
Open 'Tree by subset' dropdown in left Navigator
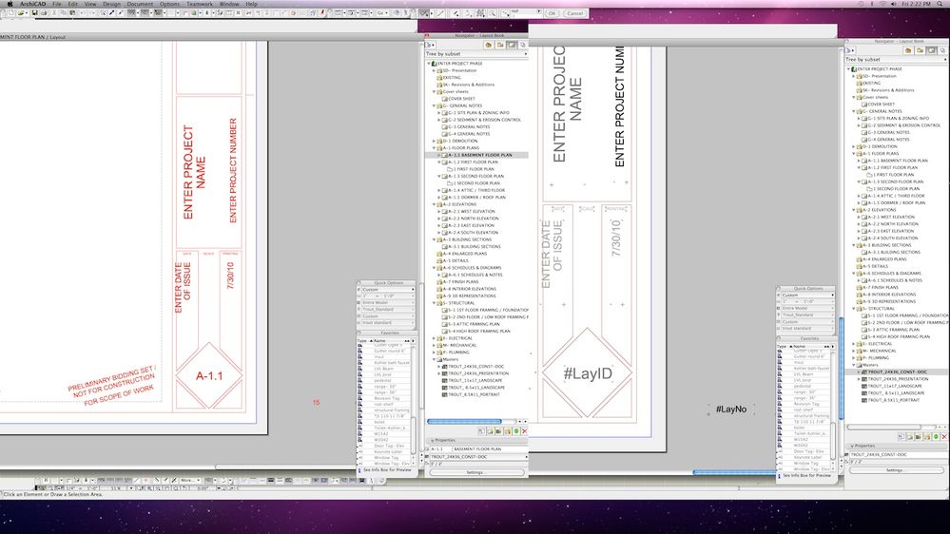pos(476,54)
